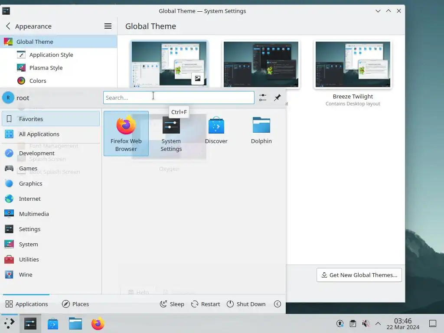The image size is (444, 333).
Task: Open Settings category in launcher
Action: [x=51, y=229]
